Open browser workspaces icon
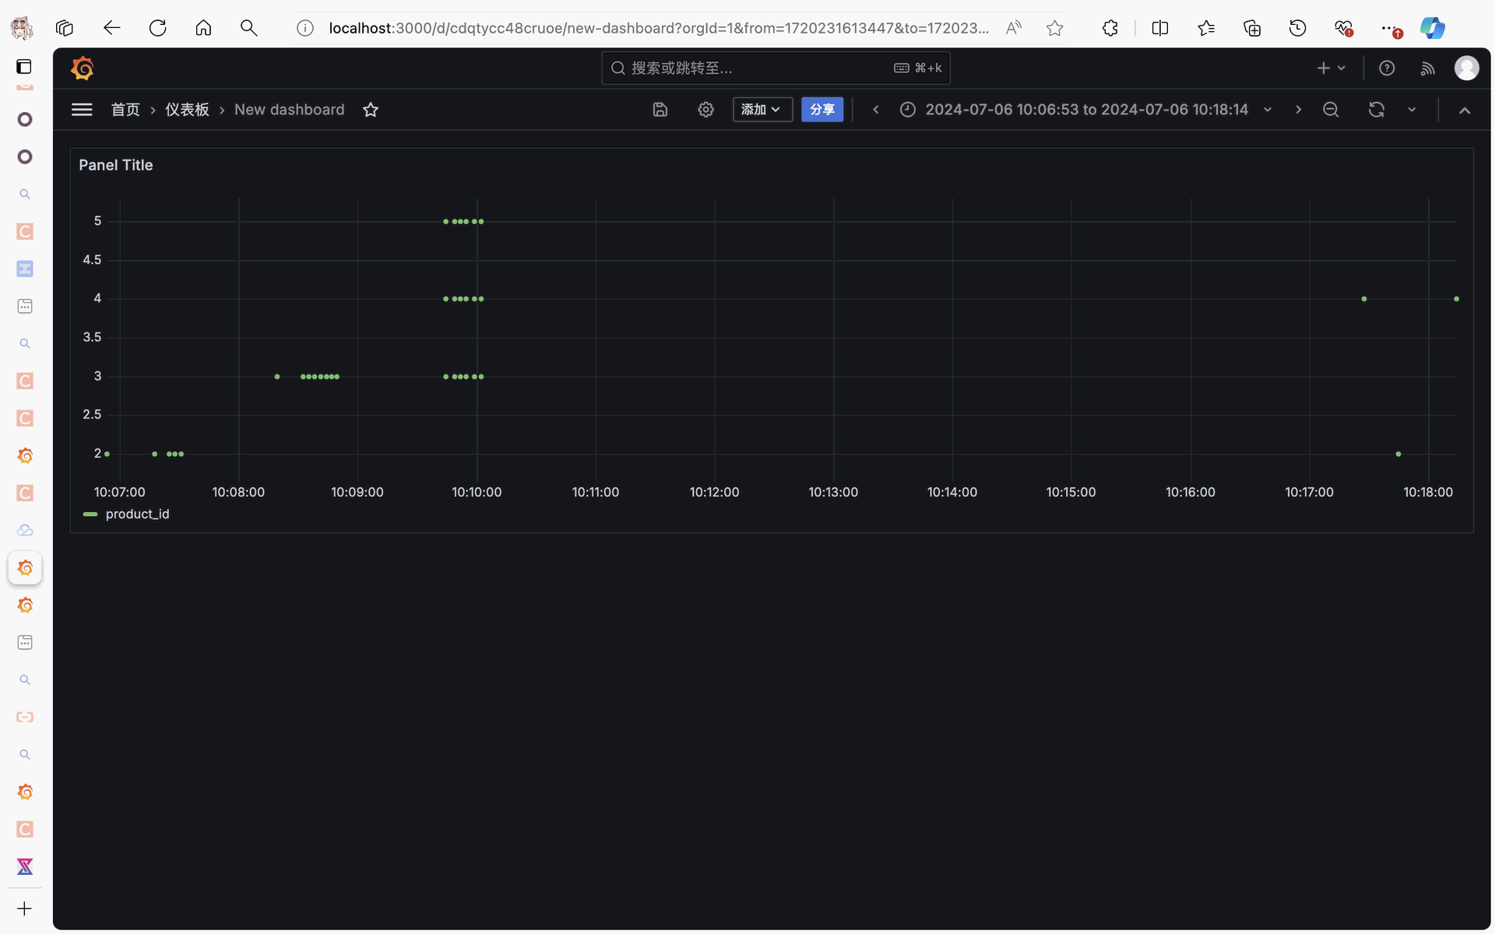 [65, 28]
